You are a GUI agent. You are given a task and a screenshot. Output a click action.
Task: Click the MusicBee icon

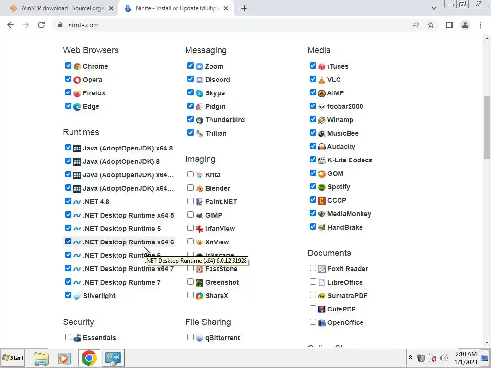click(322, 134)
